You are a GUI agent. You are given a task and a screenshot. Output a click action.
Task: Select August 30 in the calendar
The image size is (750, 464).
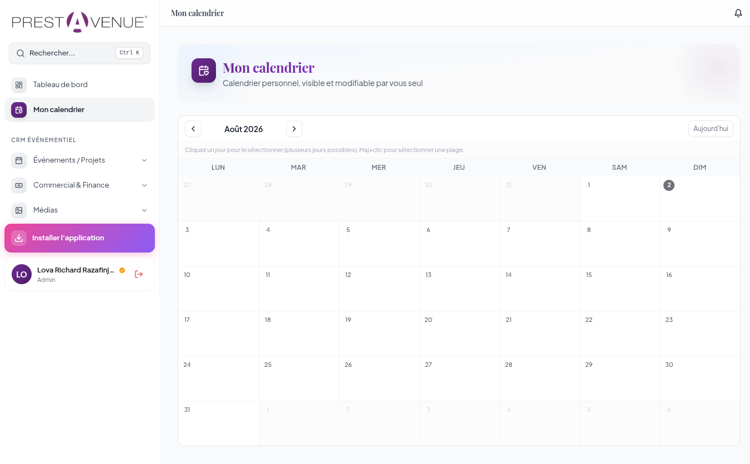pos(699,379)
